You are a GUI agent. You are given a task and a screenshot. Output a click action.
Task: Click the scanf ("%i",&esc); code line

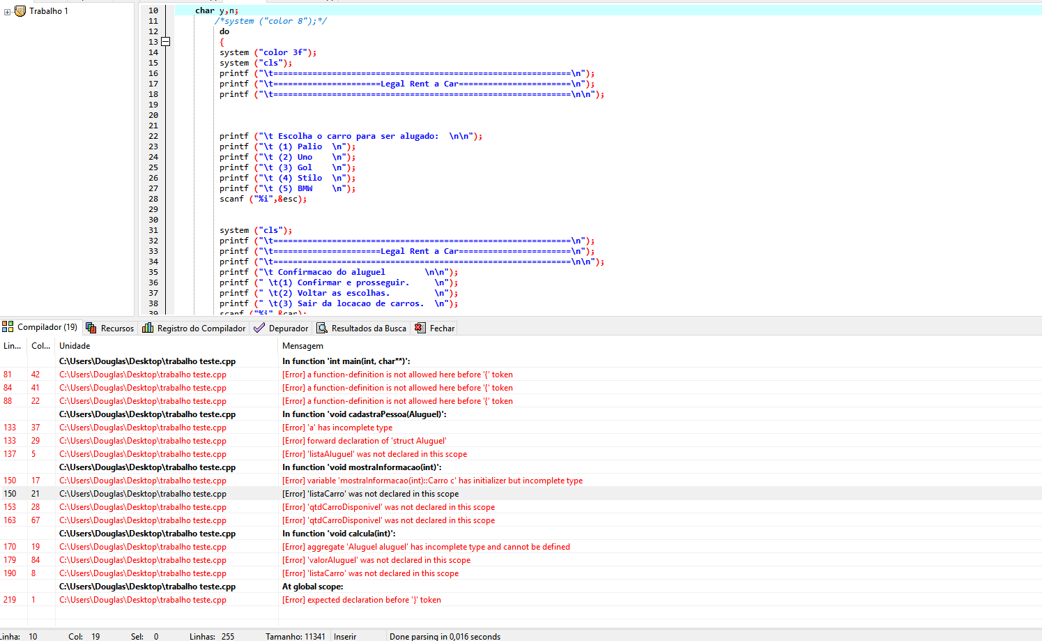(x=263, y=199)
